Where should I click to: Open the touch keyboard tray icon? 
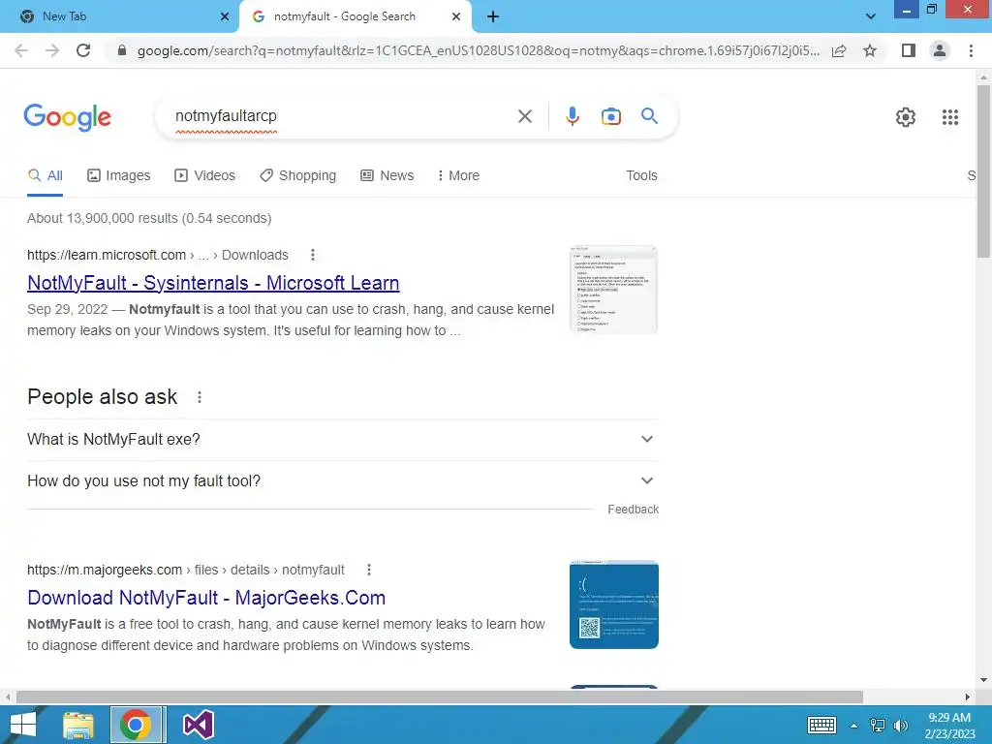[x=821, y=725]
